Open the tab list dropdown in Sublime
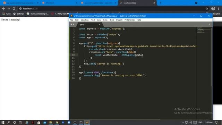 pyautogui.click(x=210, y=24)
